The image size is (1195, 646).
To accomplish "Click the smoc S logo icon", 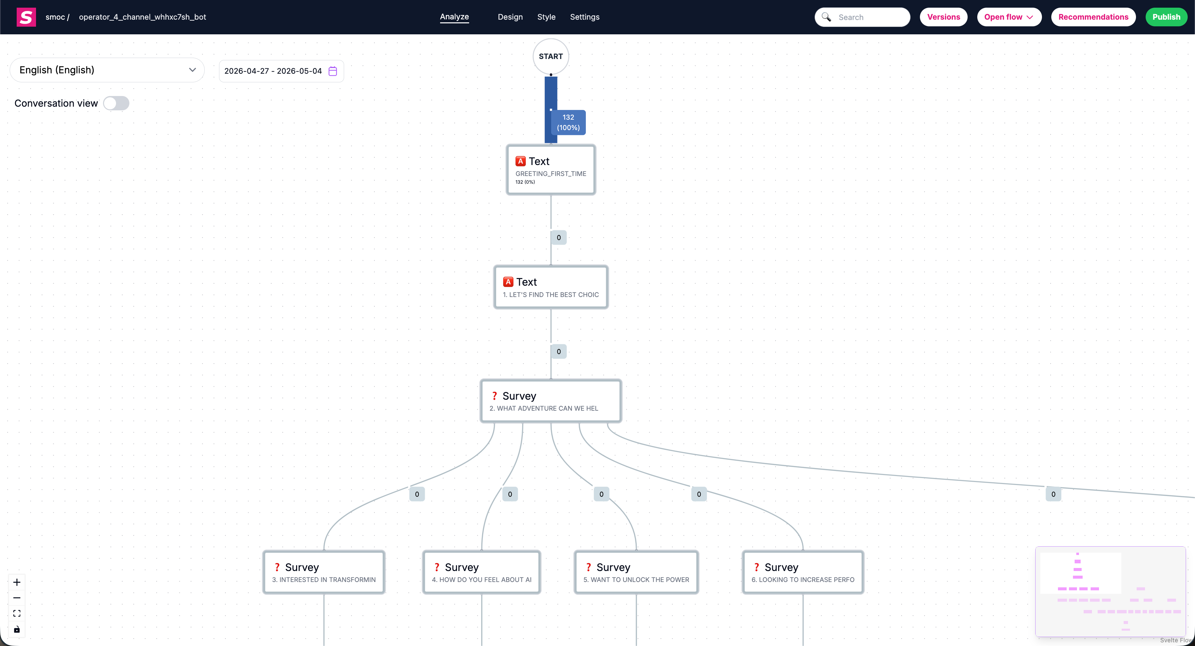I will point(26,17).
